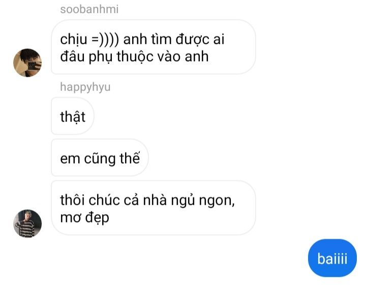Screen dimensions: 366x285
Task: Click the '=))))' emoticon text in first message
Action: 105,39
